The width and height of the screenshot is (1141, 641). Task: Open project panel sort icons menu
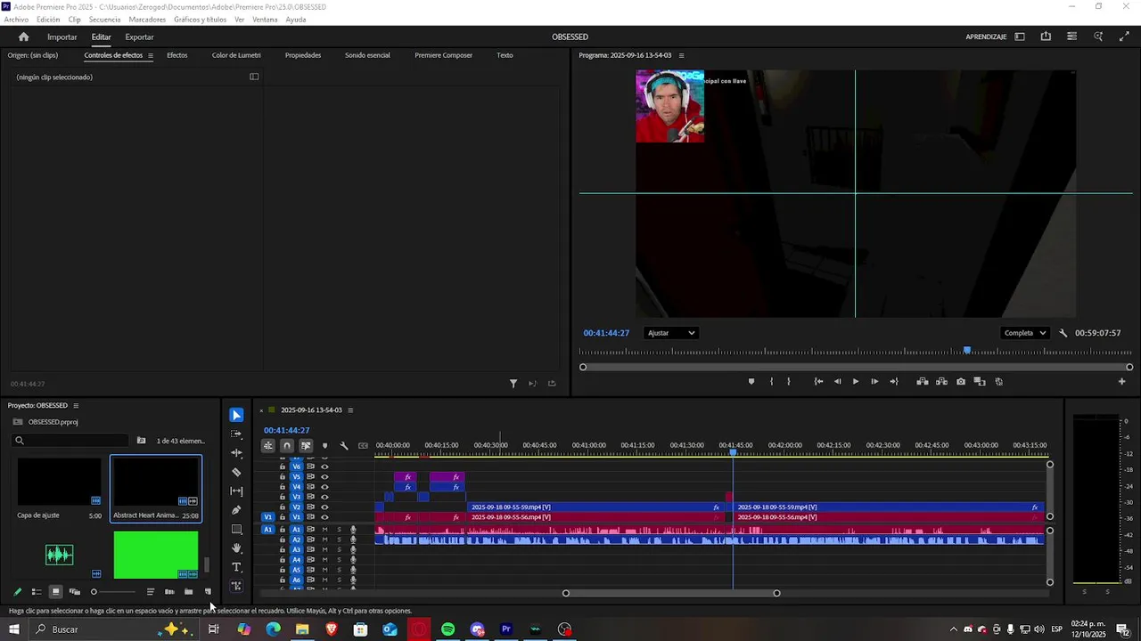click(150, 591)
